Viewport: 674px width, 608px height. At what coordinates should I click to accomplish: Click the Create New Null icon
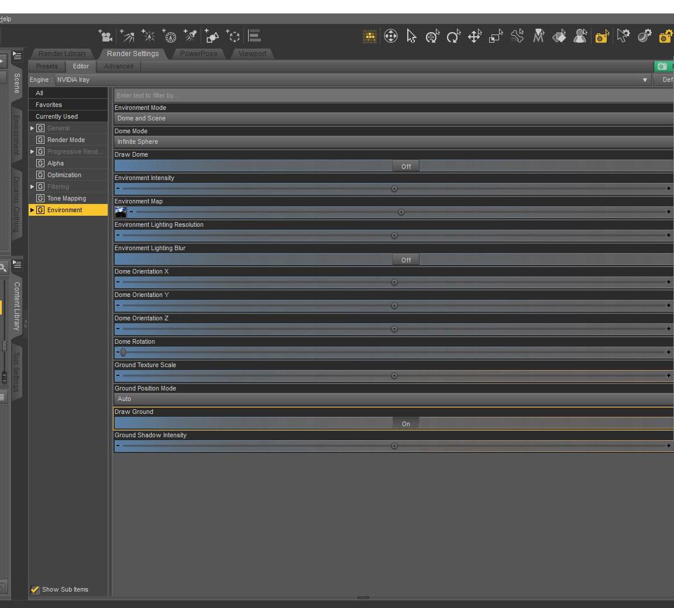(x=233, y=36)
